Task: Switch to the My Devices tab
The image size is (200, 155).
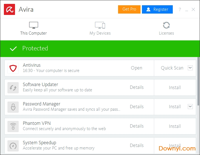Action: 100,29
